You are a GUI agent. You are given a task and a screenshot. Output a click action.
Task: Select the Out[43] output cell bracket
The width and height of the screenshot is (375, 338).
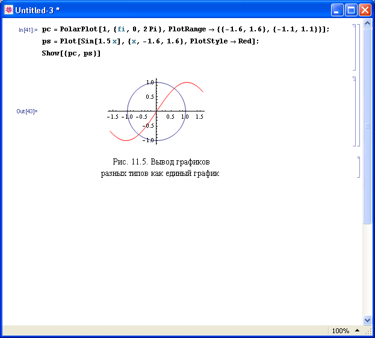point(354,111)
